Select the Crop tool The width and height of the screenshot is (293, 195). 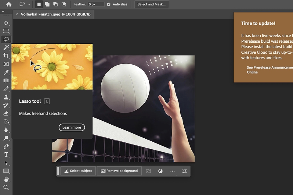click(6, 55)
